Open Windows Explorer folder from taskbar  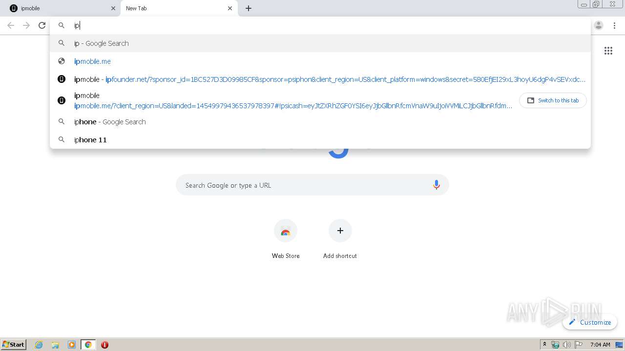pos(55,345)
